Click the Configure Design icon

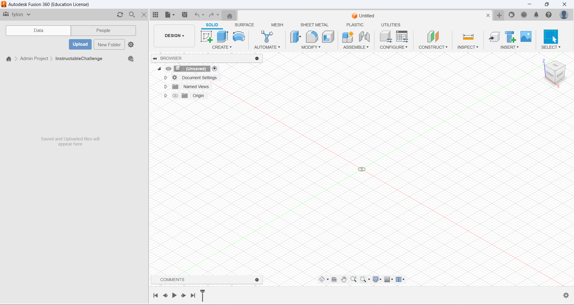click(386, 36)
